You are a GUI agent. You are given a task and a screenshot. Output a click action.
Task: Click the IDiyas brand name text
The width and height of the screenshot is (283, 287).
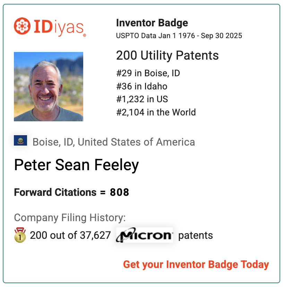(59, 27)
